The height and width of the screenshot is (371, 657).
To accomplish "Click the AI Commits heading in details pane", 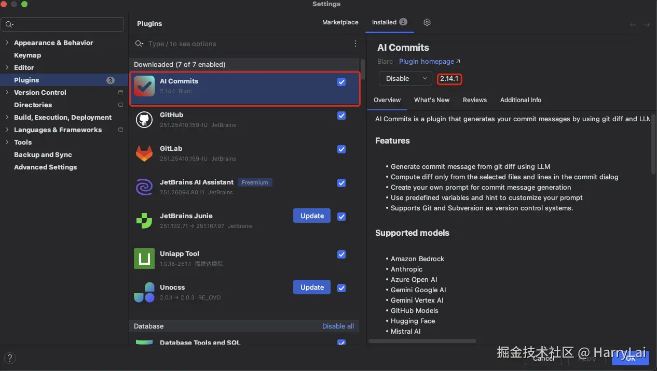I will pyautogui.click(x=403, y=48).
